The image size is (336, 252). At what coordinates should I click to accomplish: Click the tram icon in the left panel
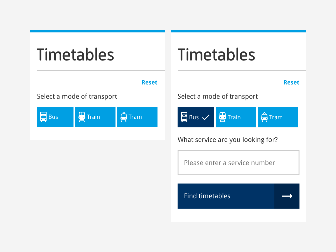pyautogui.click(x=123, y=117)
